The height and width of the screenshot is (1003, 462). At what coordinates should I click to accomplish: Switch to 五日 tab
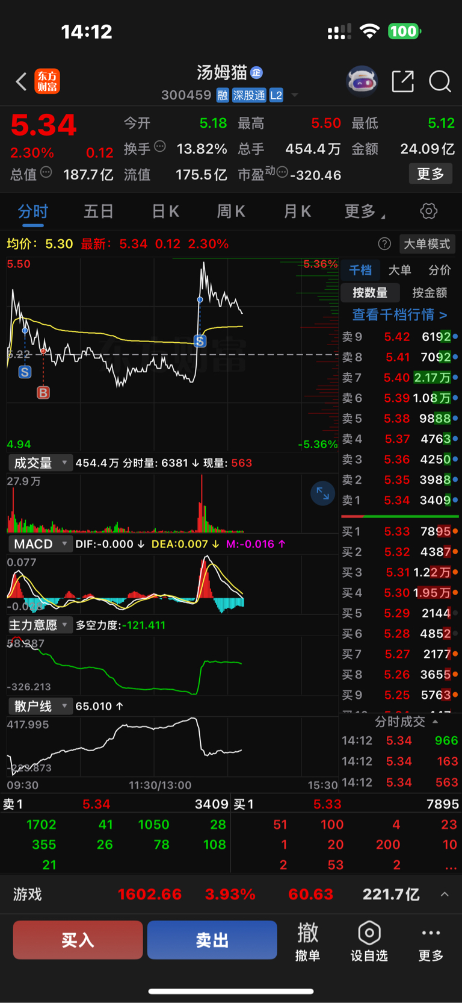point(99,211)
